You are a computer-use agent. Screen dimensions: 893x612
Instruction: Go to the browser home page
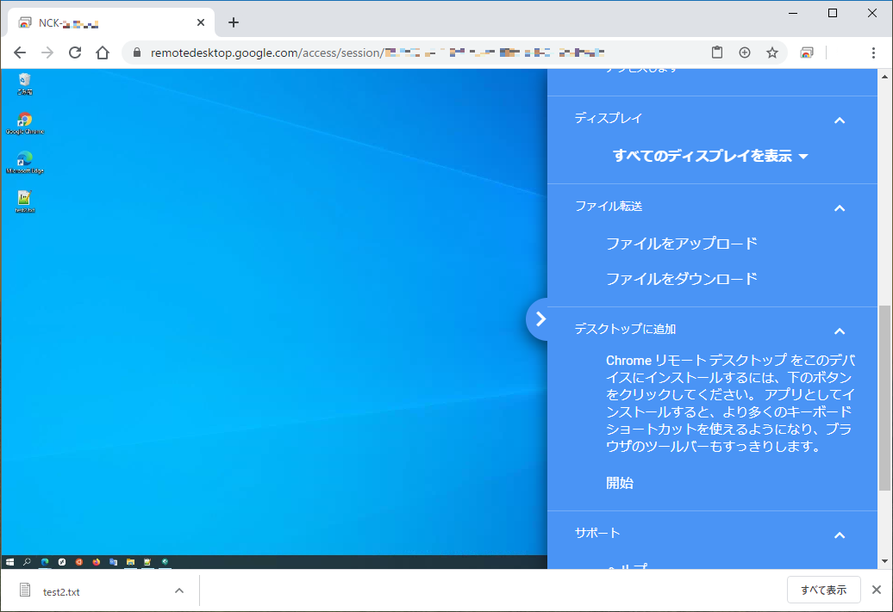pyautogui.click(x=103, y=53)
